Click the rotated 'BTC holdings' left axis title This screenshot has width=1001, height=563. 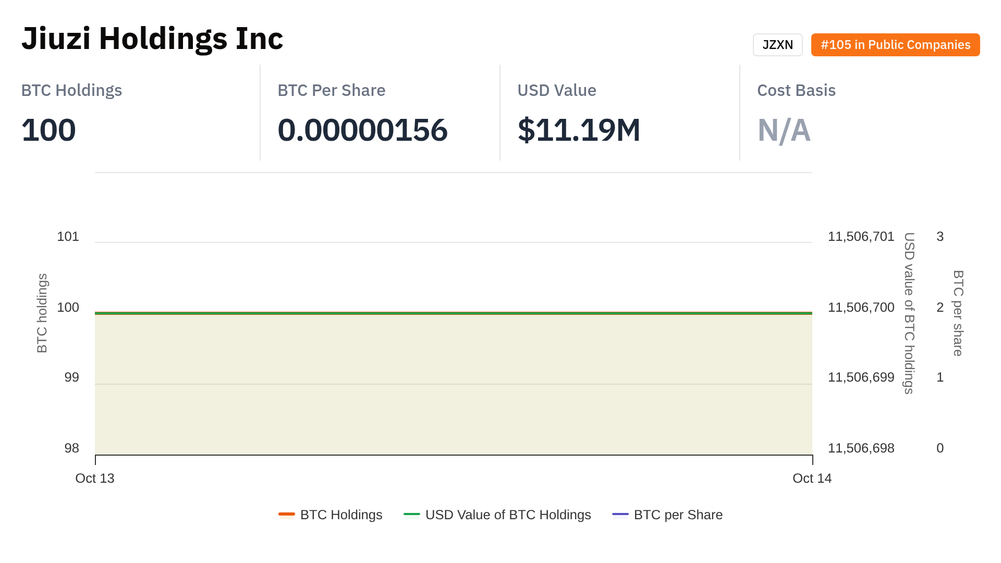coord(42,313)
